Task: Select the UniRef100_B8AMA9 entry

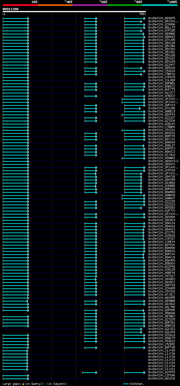Action: pyautogui.click(x=161, y=192)
